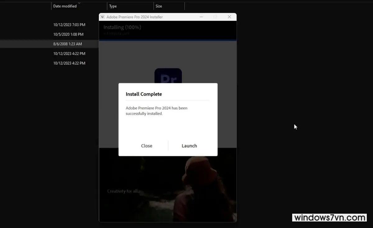Click the blue installation progress bar
The width and height of the screenshot is (373, 228).
[168, 40]
